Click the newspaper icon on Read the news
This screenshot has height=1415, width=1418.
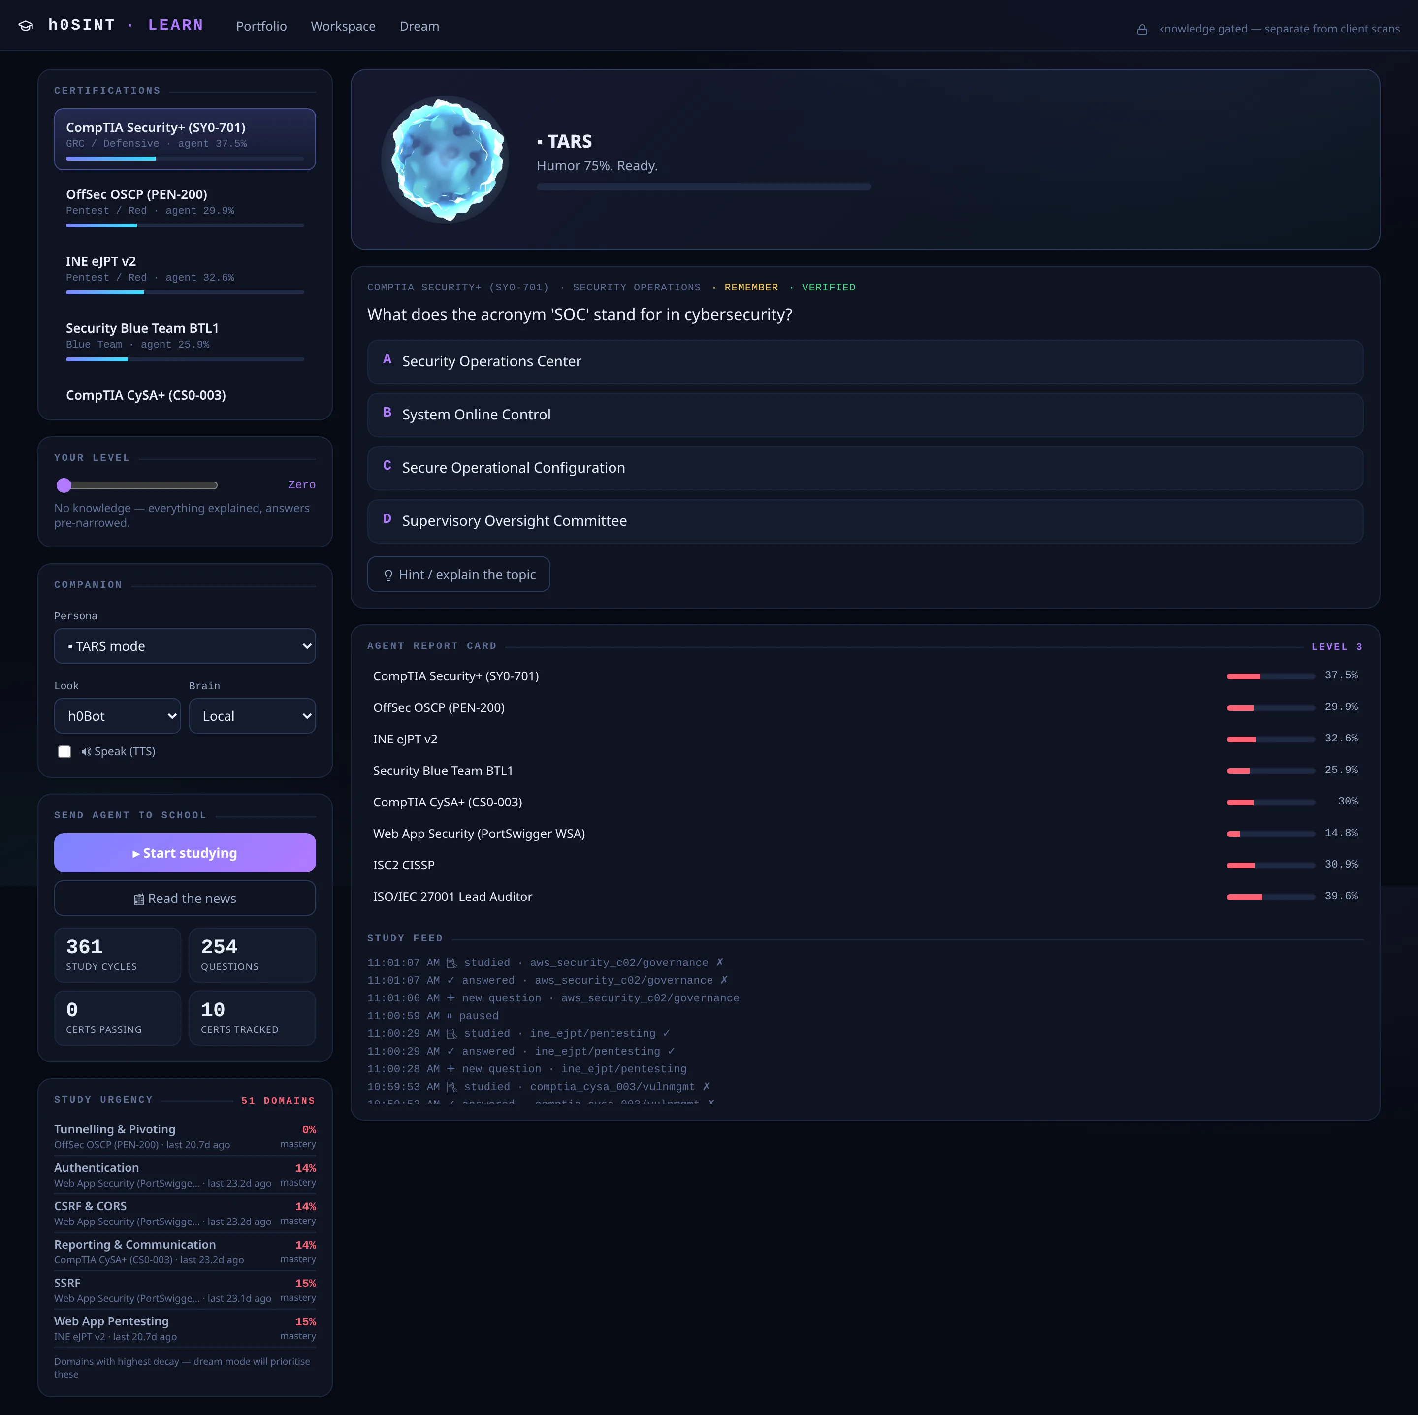click(139, 899)
